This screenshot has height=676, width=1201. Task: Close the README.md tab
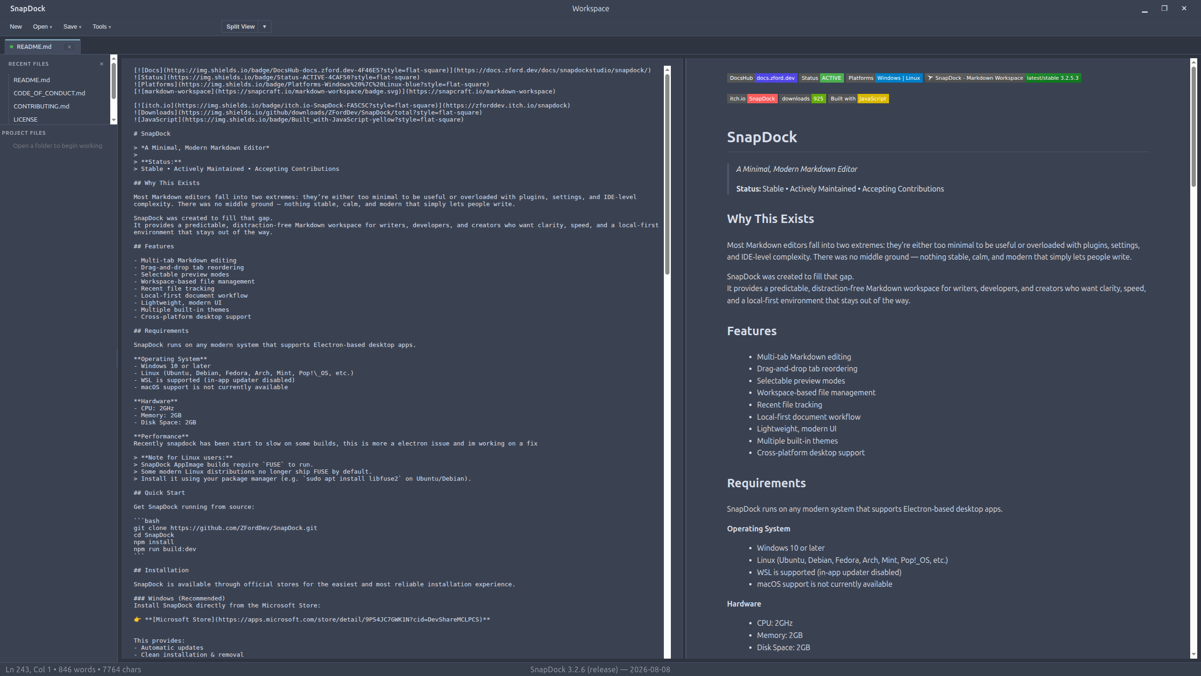[x=69, y=47]
